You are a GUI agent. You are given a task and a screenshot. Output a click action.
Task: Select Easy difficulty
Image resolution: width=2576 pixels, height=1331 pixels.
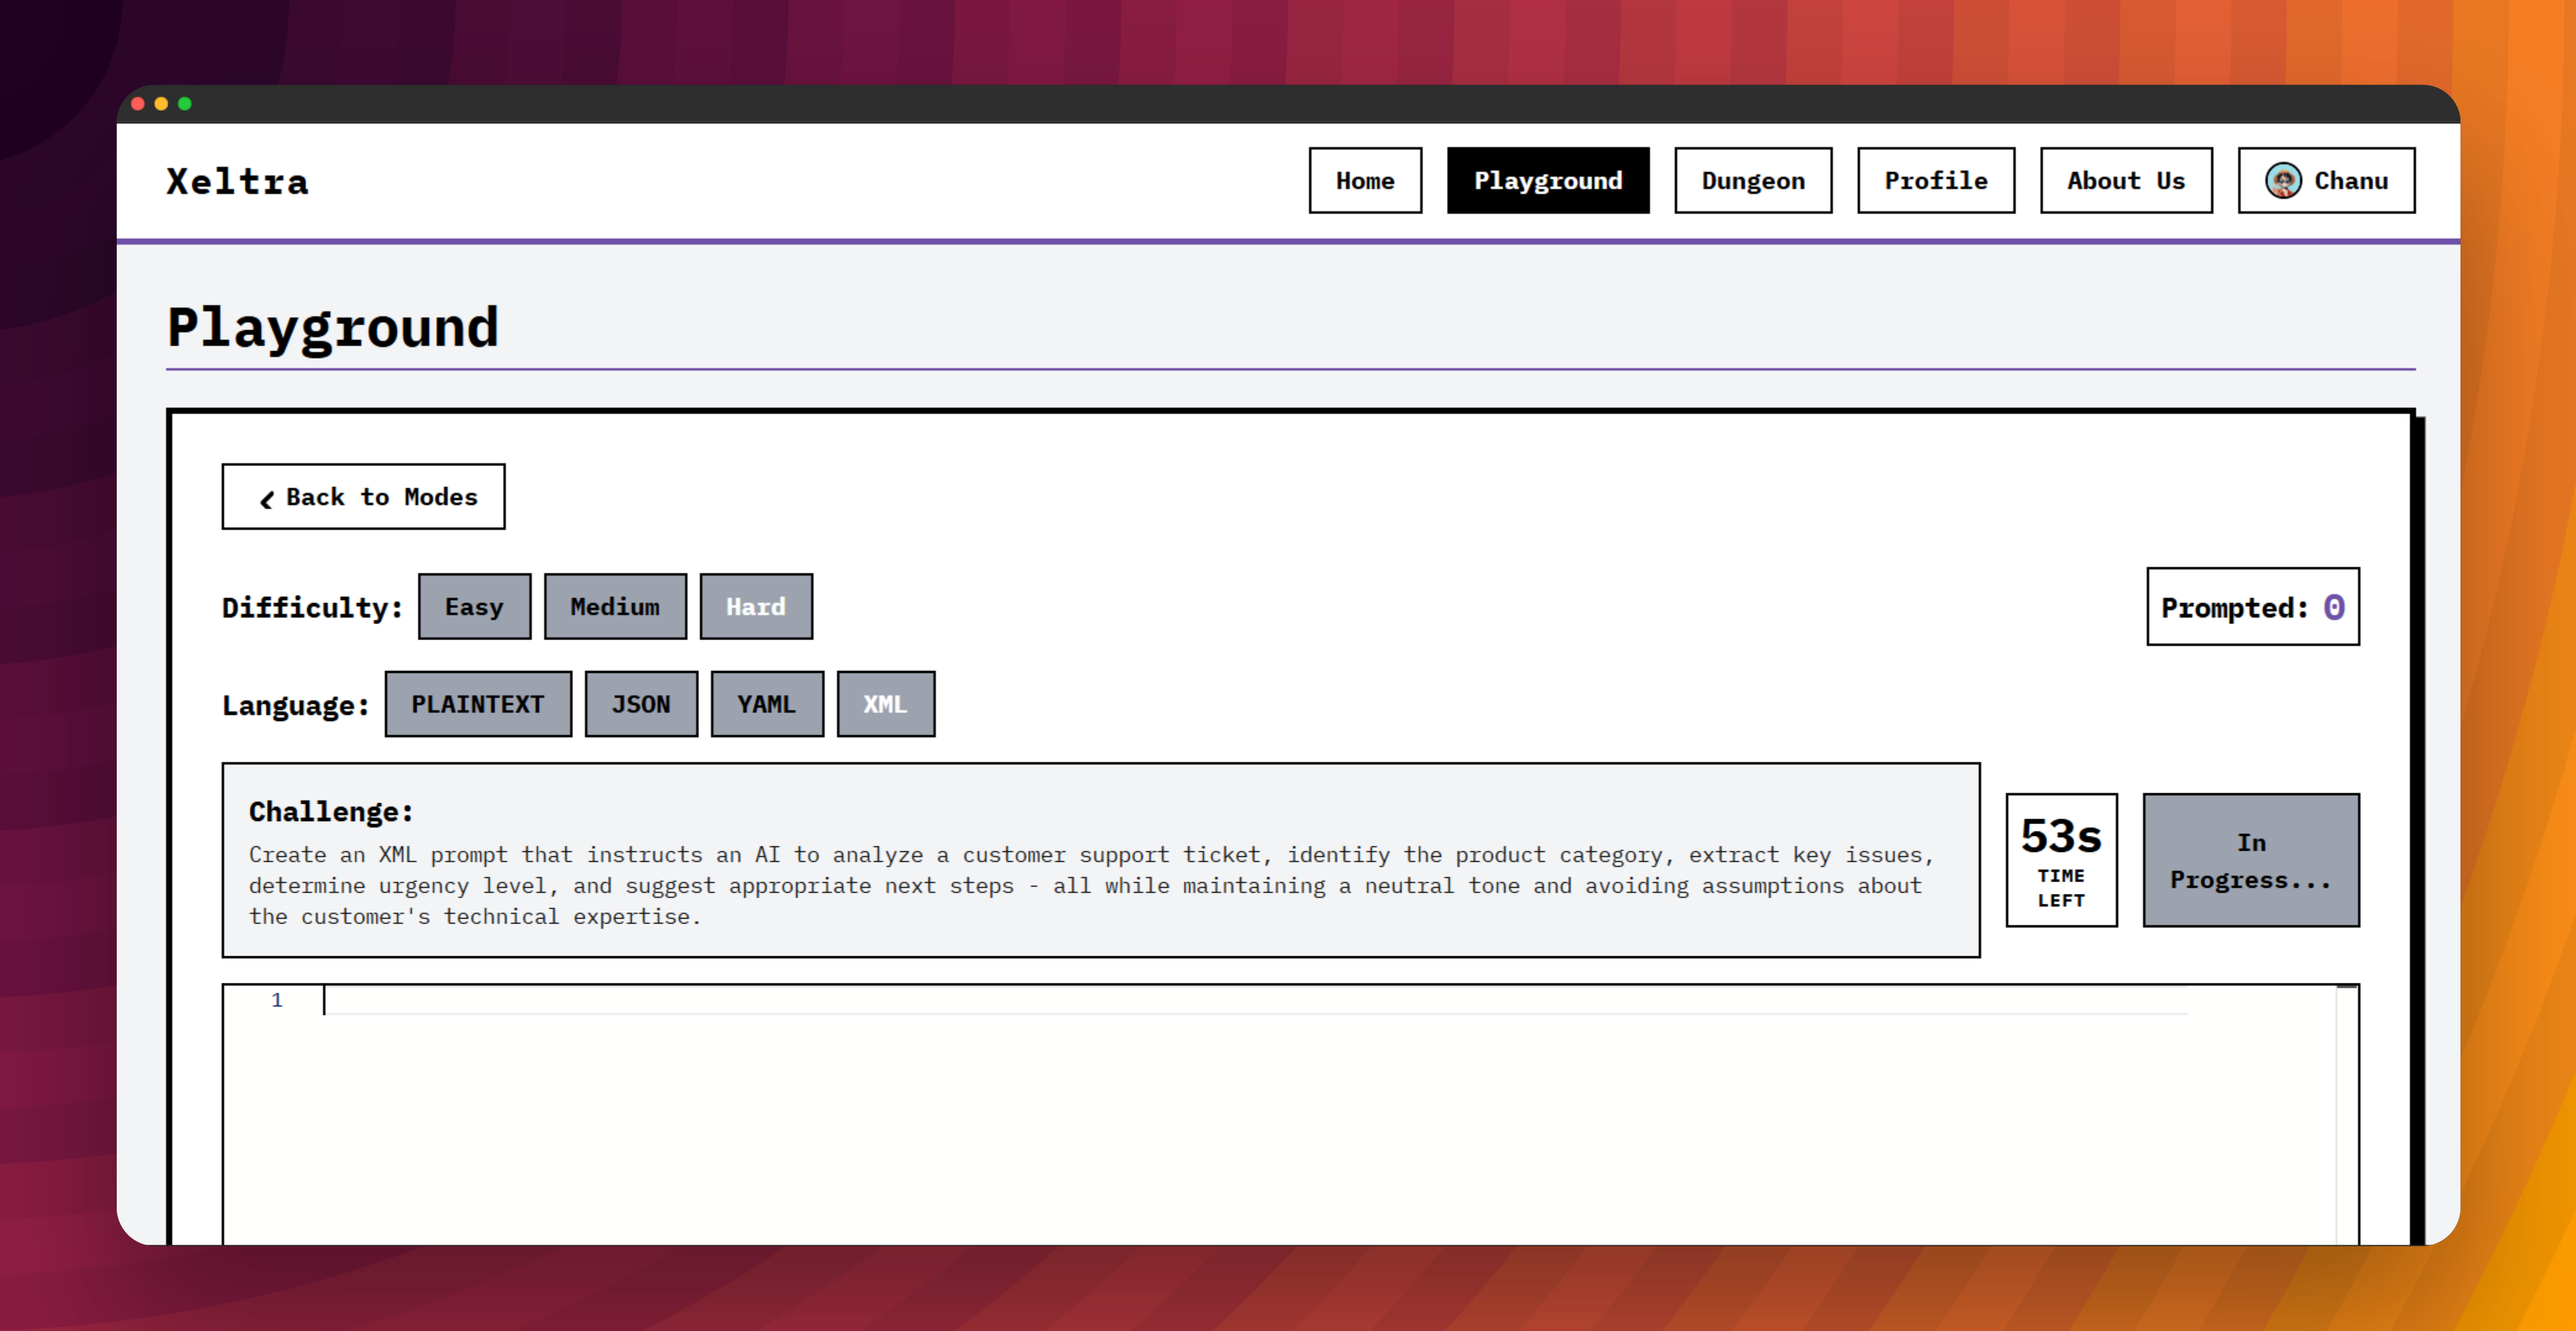[474, 607]
